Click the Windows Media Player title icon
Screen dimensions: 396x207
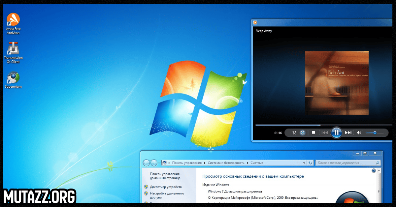click(255, 22)
